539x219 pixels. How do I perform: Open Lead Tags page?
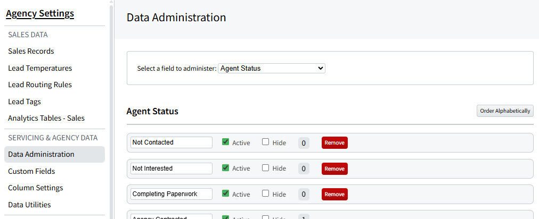tap(24, 102)
